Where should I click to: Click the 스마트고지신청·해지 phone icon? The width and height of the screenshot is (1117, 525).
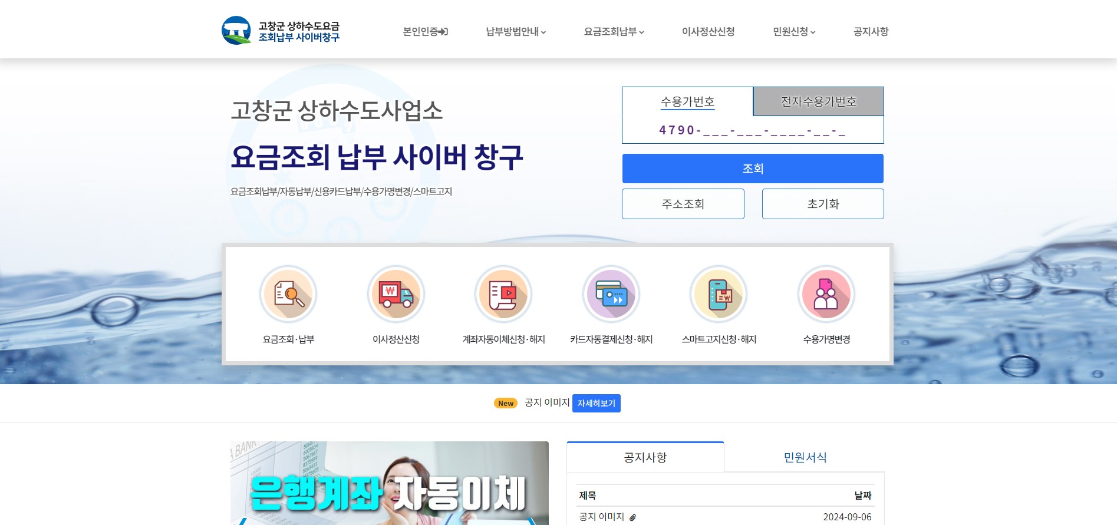[719, 293]
